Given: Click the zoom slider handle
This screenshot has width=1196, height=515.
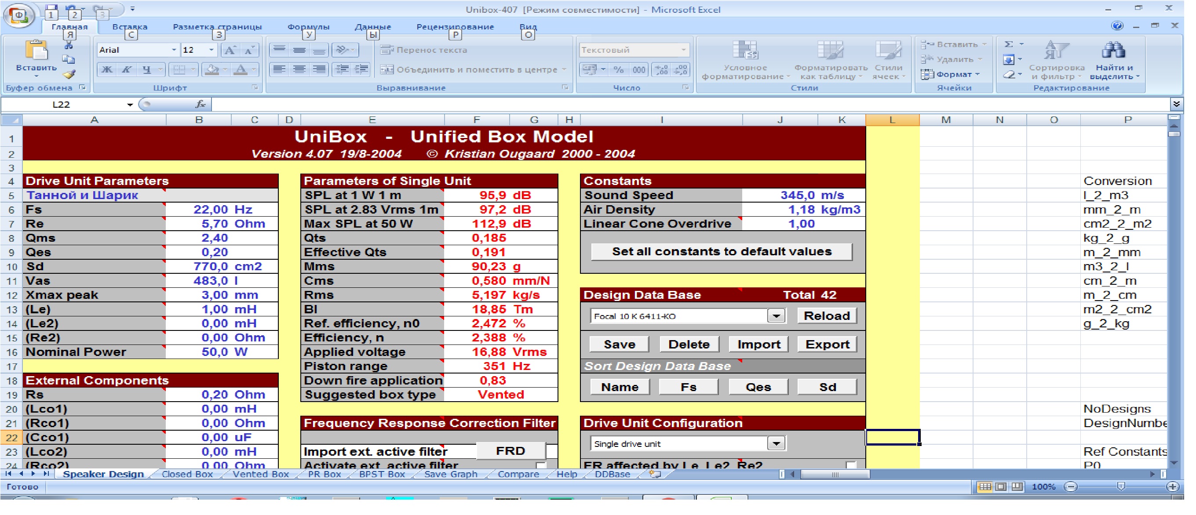Looking at the screenshot, I should coord(1121,487).
